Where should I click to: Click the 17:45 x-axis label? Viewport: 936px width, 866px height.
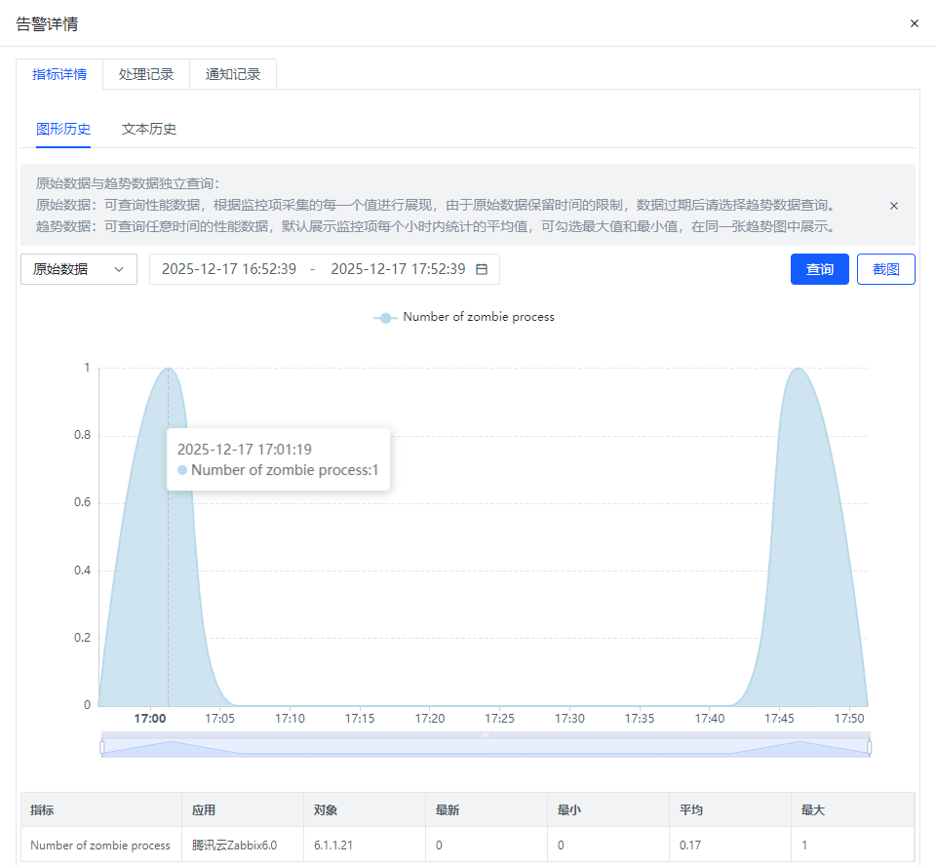(780, 719)
